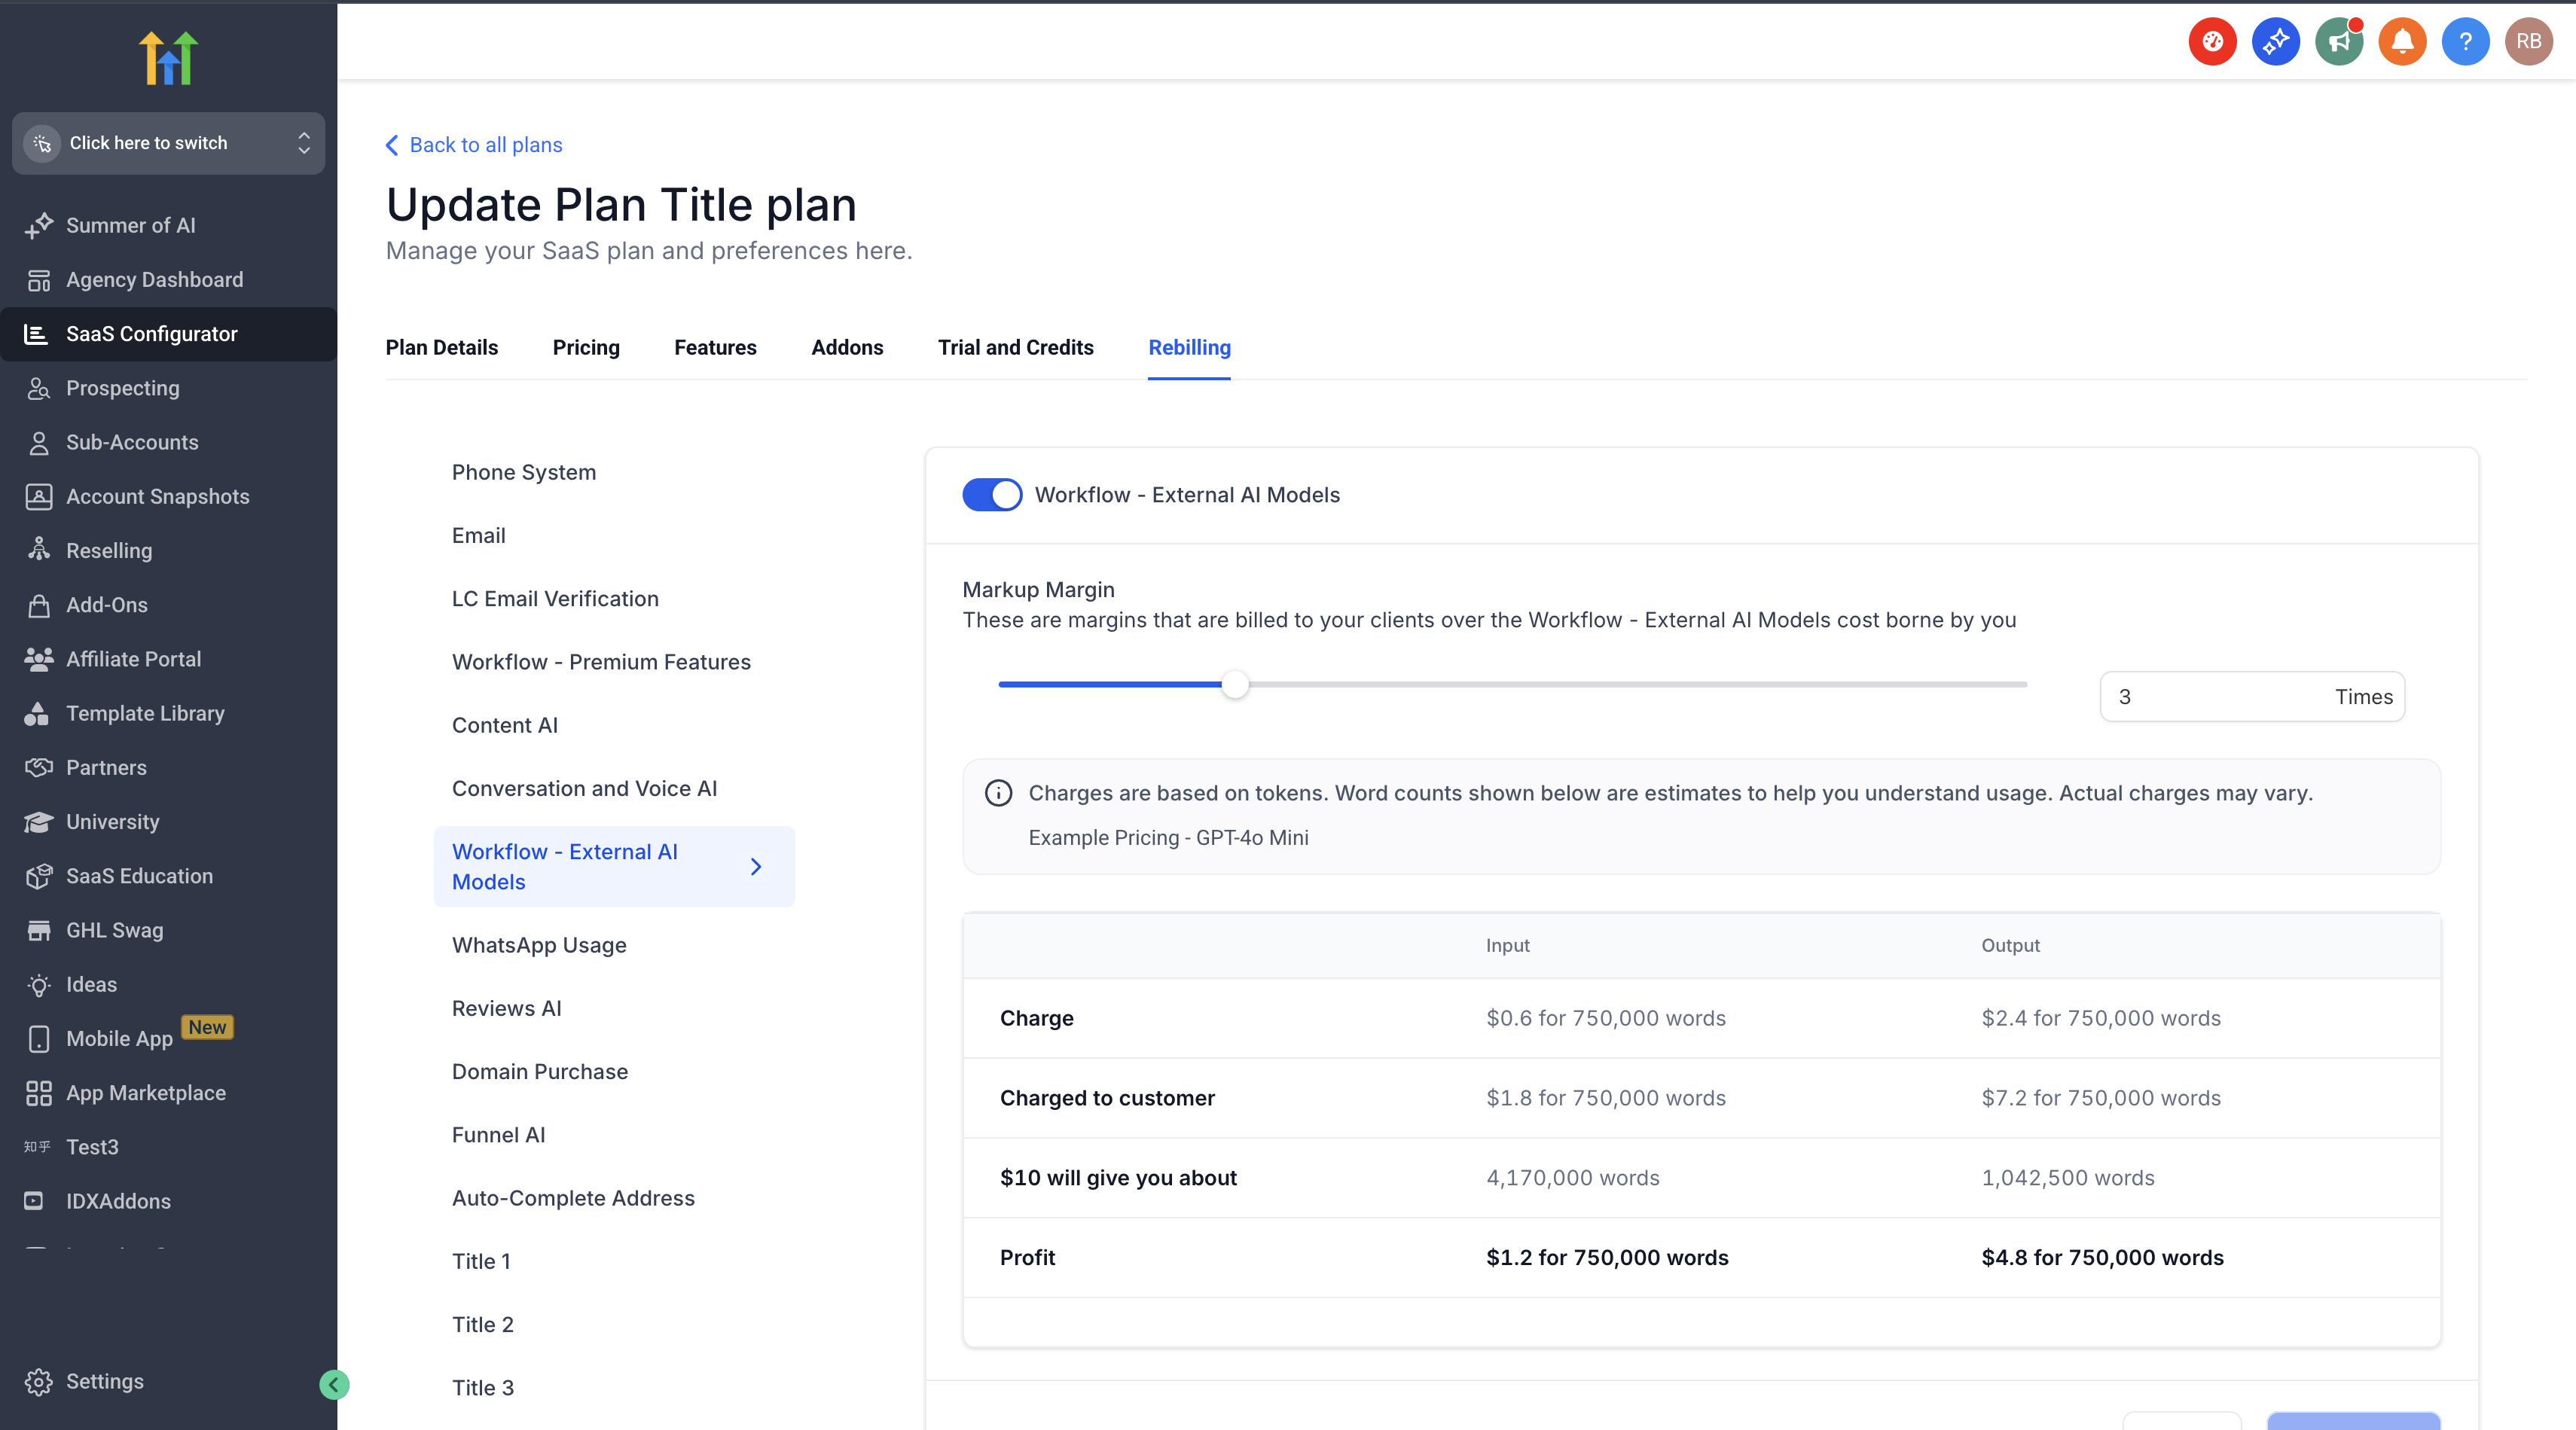Click the info icon beside token charges note
Viewport: 2576px width, 1430px height.
tap(998, 793)
